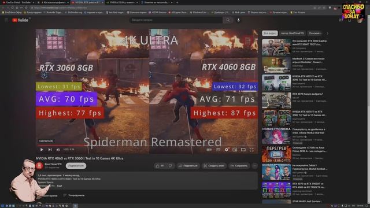Switch to the fifth browser tab
370x208 pixels.
coord(157,2)
